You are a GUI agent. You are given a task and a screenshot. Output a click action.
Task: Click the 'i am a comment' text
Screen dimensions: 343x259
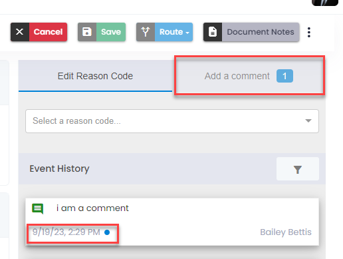point(92,208)
